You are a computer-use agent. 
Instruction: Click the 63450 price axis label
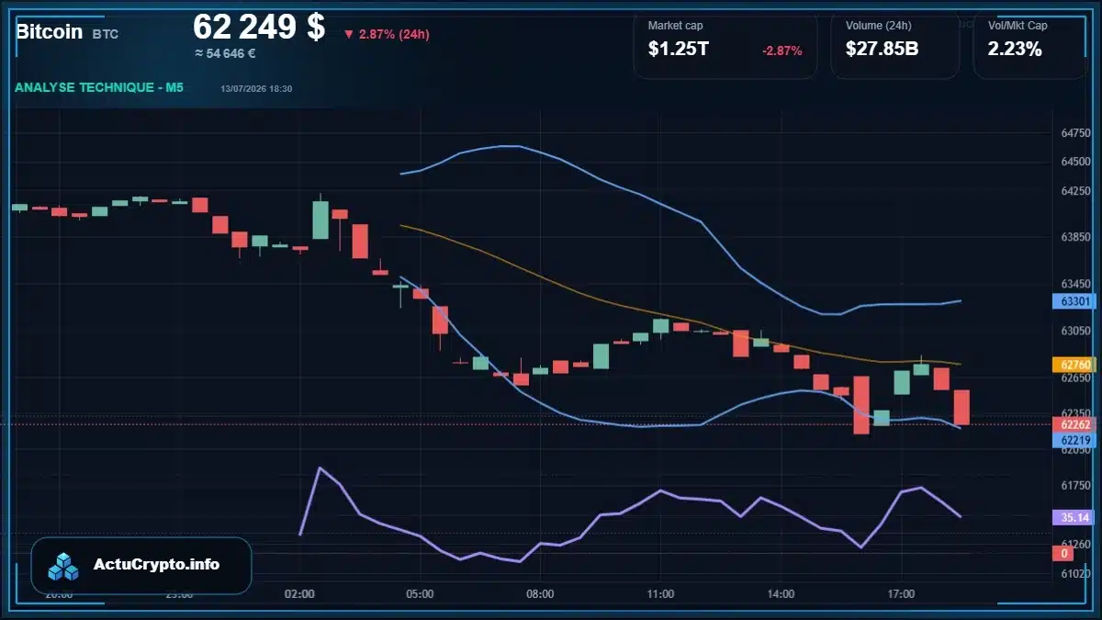click(1075, 284)
